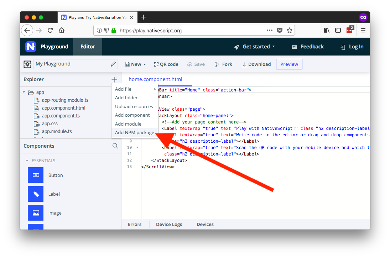Search components with the magnifier icon
This screenshot has height=258, width=390.
(x=115, y=146)
